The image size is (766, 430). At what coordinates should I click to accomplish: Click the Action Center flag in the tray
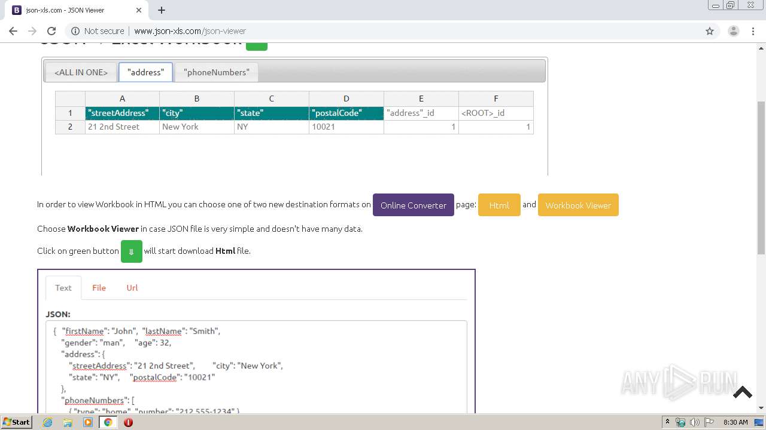click(x=708, y=422)
